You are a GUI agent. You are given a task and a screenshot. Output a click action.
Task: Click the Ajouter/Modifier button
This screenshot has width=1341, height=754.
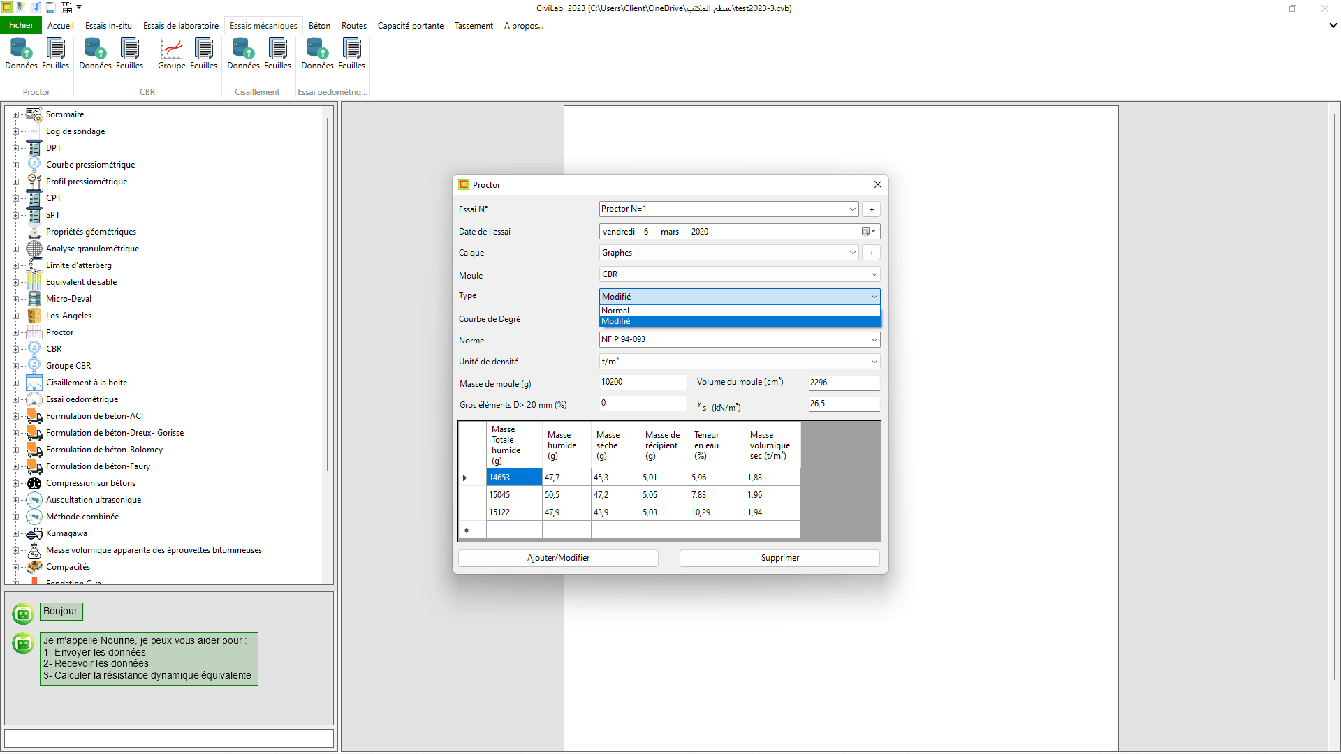(558, 558)
